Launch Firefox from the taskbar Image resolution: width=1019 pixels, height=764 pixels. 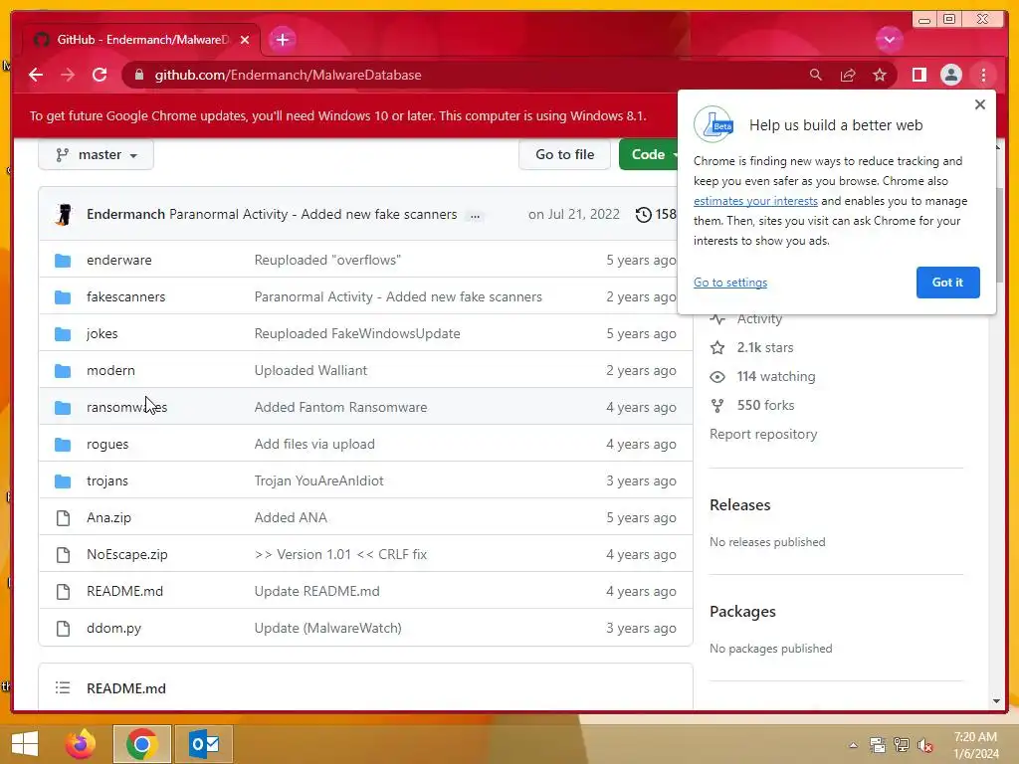(x=81, y=744)
